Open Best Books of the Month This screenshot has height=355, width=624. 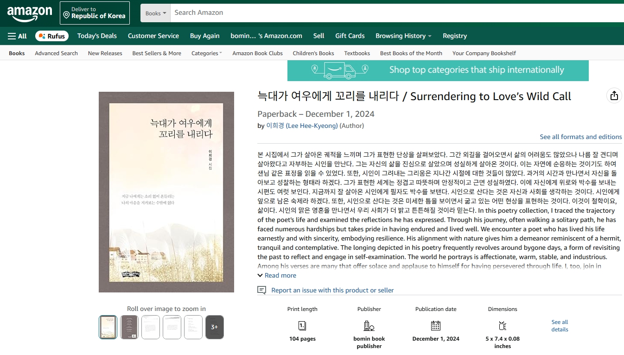pyautogui.click(x=411, y=53)
